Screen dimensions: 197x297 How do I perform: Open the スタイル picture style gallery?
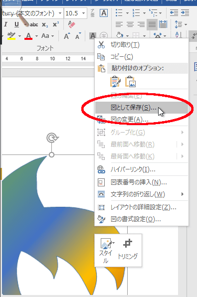pos(106,250)
